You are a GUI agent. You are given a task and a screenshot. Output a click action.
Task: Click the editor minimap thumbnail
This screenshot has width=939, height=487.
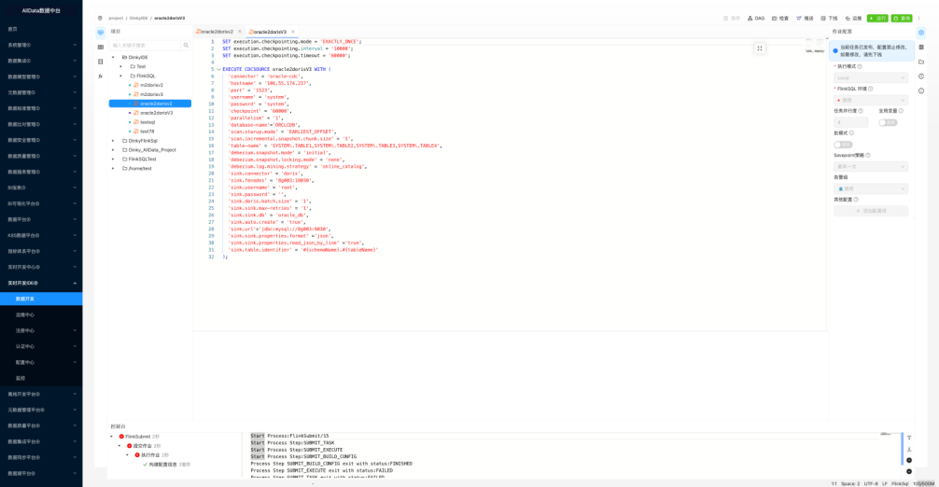[x=815, y=46]
